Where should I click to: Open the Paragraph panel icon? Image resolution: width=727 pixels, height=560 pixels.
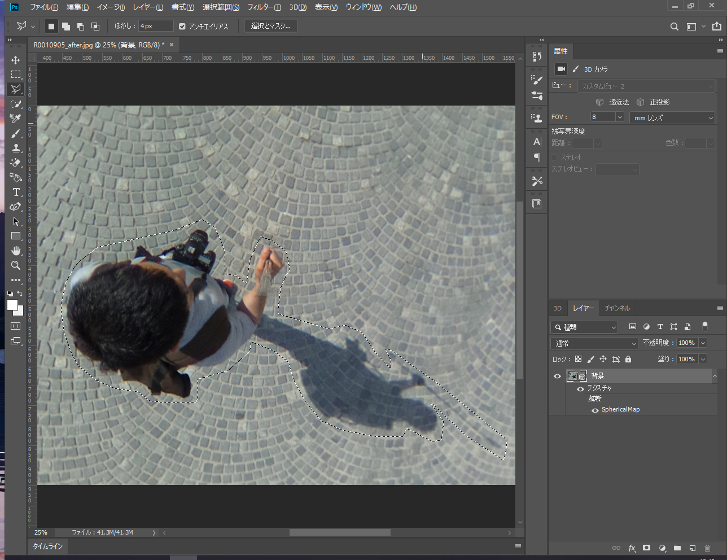pyautogui.click(x=537, y=158)
